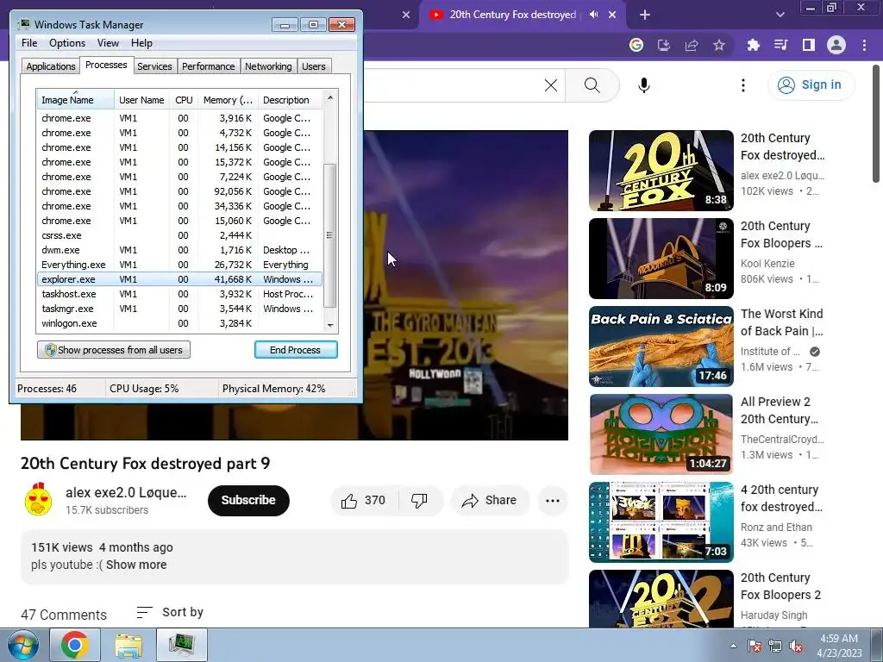Click the install app icon in address bar
The height and width of the screenshot is (662, 883).
point(664,45)
